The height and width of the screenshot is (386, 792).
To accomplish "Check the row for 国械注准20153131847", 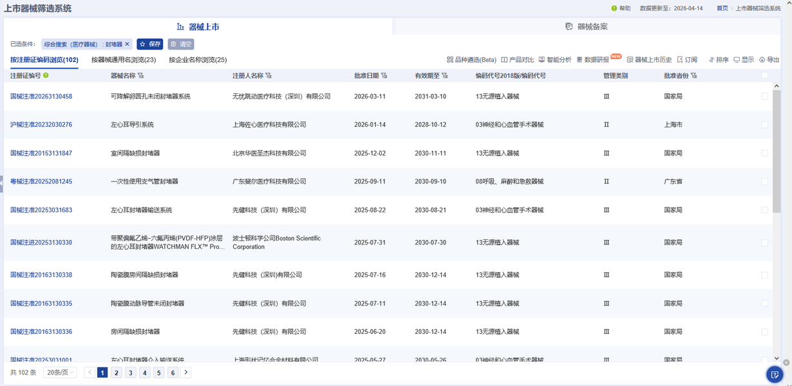I will 764,153.
